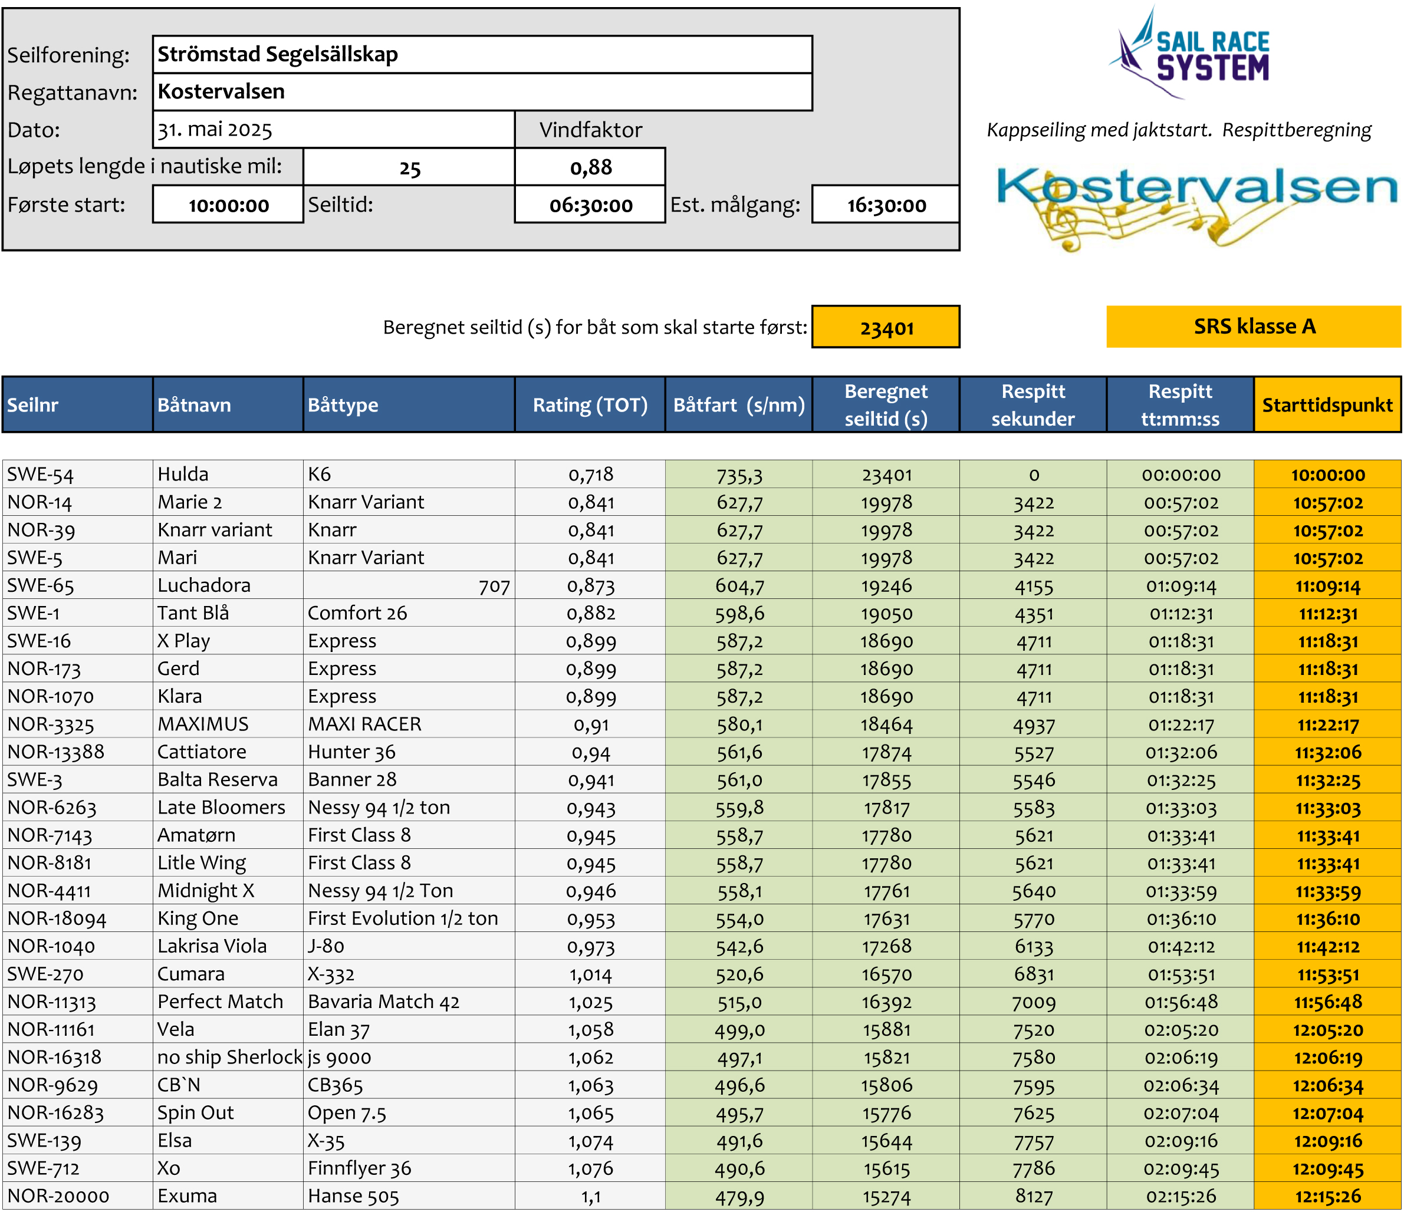Click the Respitt tt:mm:ss column header

(x=1180, y=404)
